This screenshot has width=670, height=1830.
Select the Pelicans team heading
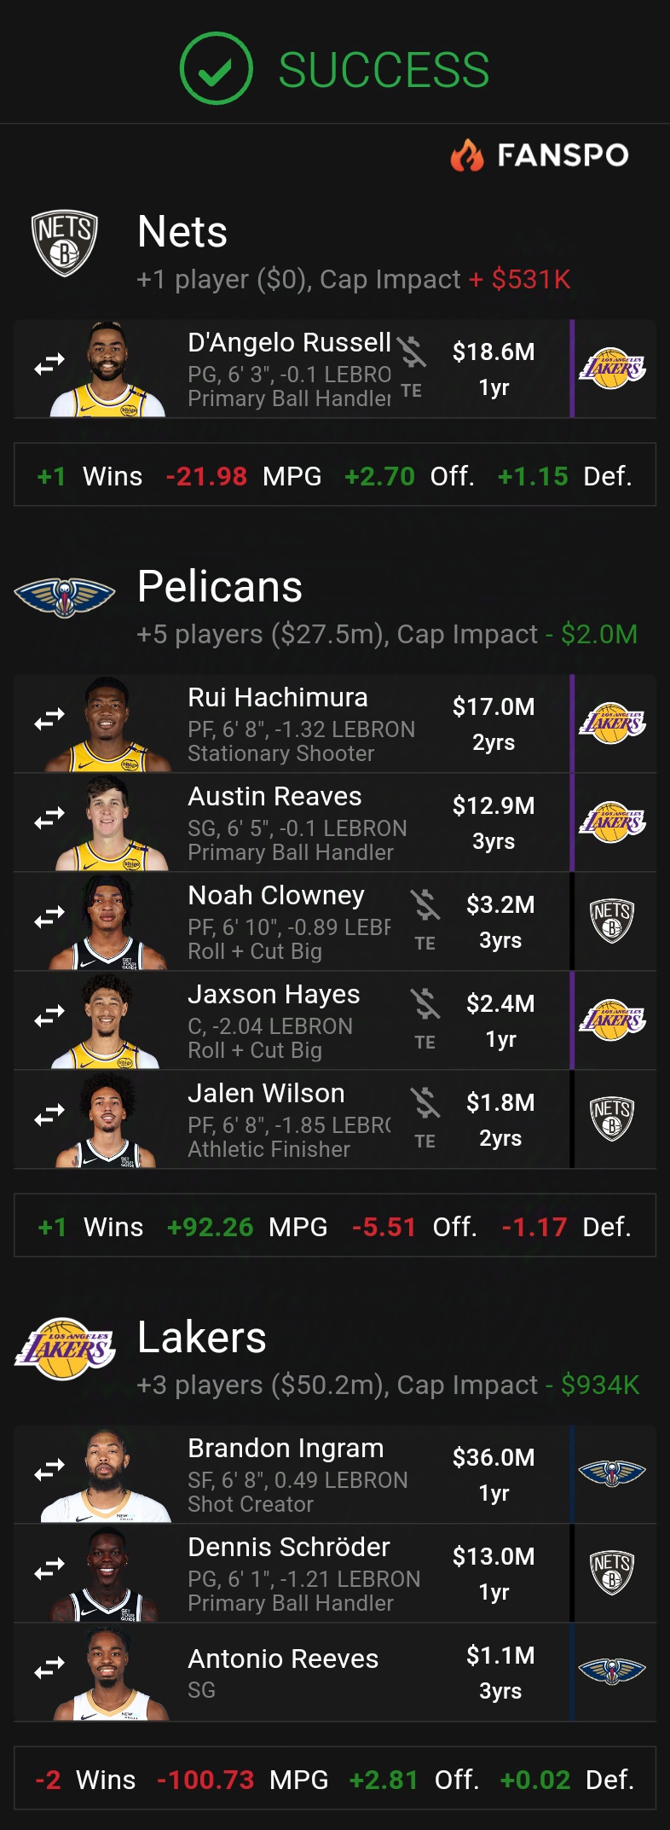(x=220, y=587)
